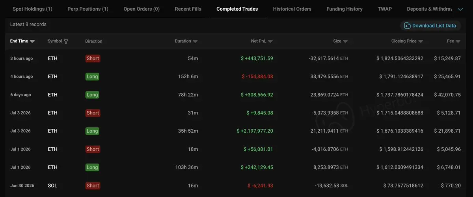The width and height of the screenshot is (473, 197).
Task: Click the download icon beside Download List Data
Action: (x=407, y=26)
